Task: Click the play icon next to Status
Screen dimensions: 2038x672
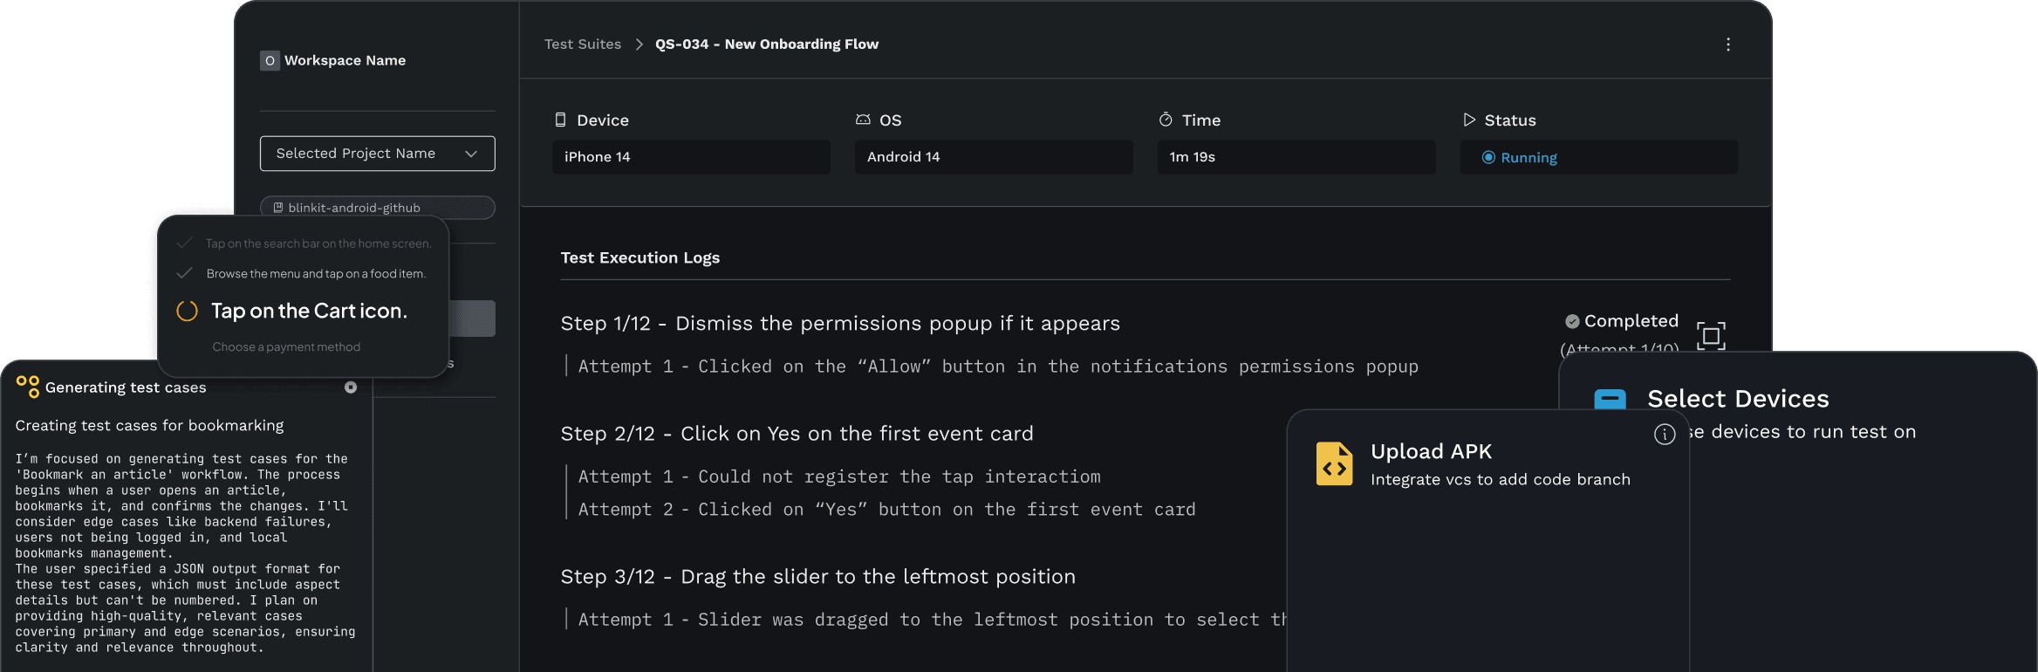Action: coord(1468,120)
